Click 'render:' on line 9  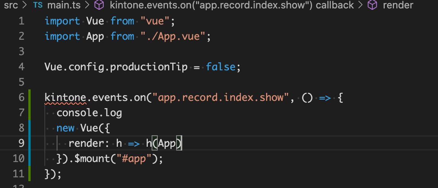[x=89, y=143]
